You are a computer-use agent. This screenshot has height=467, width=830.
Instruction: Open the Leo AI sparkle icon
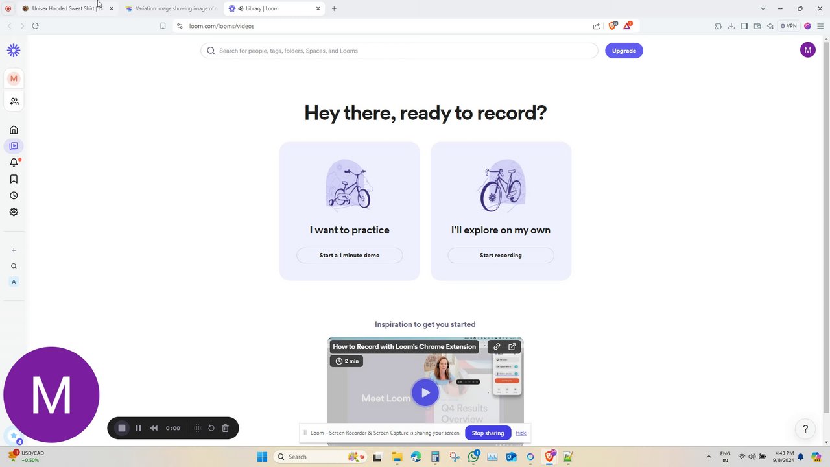click(x=770, y=26)
